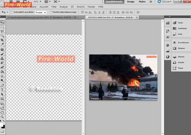Enable Automatisch auswählen checkbox

coord(12,12)
